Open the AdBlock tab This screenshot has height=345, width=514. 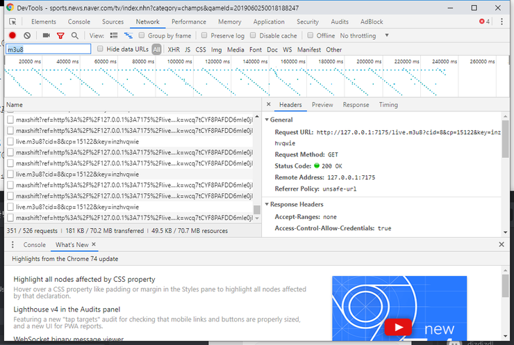[372, 22]
